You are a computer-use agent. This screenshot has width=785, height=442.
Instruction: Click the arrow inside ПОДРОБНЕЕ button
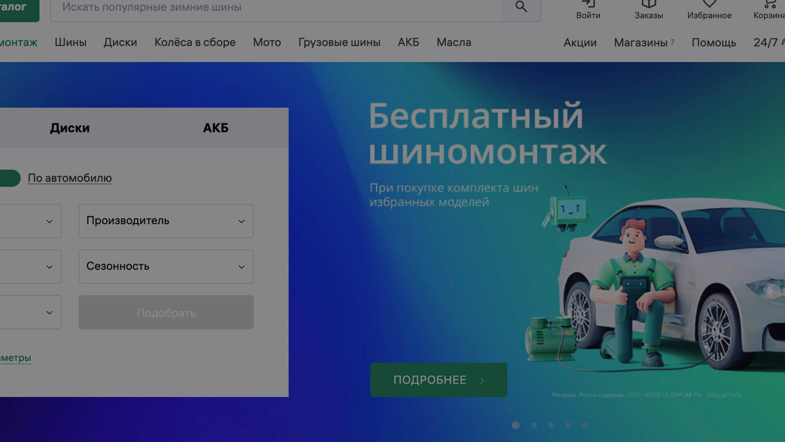tap(483, 380)
